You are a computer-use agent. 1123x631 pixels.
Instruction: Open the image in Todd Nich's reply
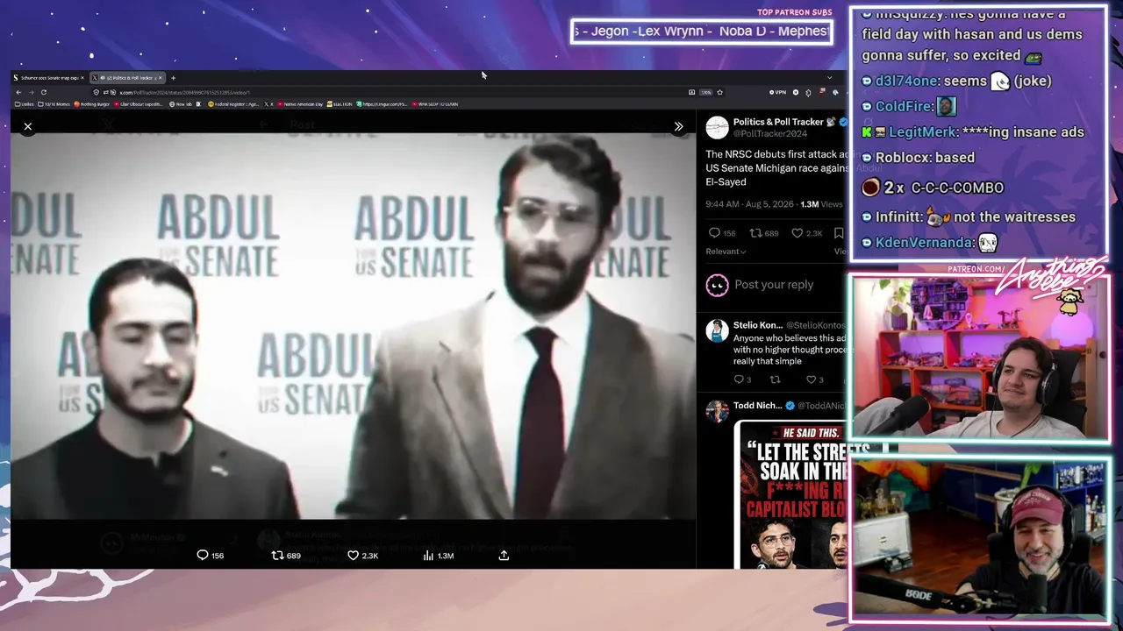790,494
